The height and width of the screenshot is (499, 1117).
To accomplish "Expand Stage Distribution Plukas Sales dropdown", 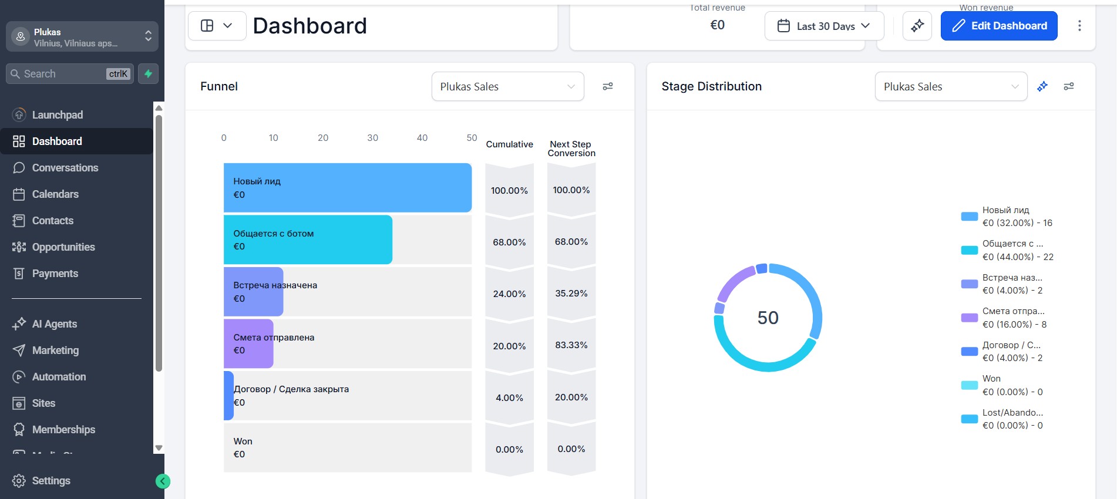I will [x=951, y=86].
